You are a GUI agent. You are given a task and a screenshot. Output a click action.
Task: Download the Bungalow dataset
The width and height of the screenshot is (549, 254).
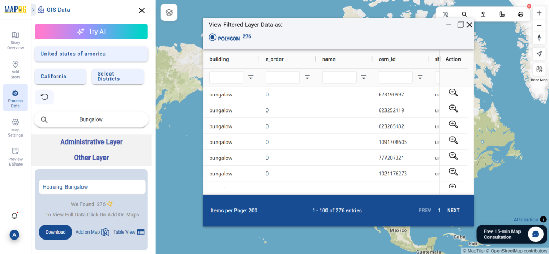click(x=55, y=232)
